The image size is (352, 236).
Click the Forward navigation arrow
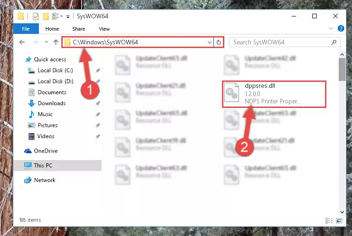tap(35, 42)
